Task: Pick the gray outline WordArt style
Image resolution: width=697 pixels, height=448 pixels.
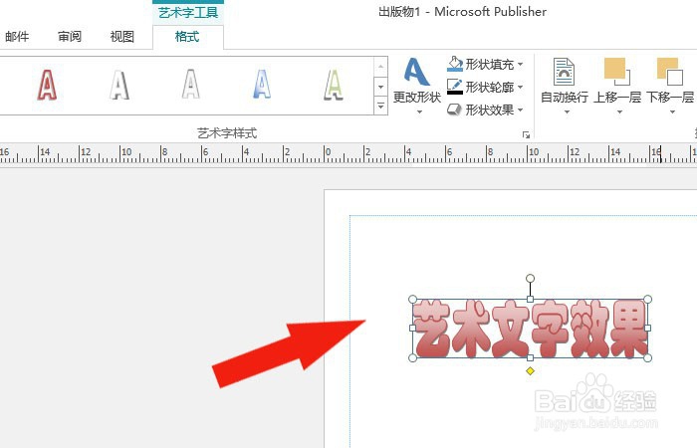Action: coord(191,84)
